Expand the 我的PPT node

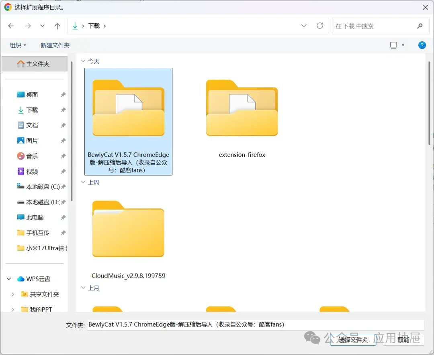point(12,309)
